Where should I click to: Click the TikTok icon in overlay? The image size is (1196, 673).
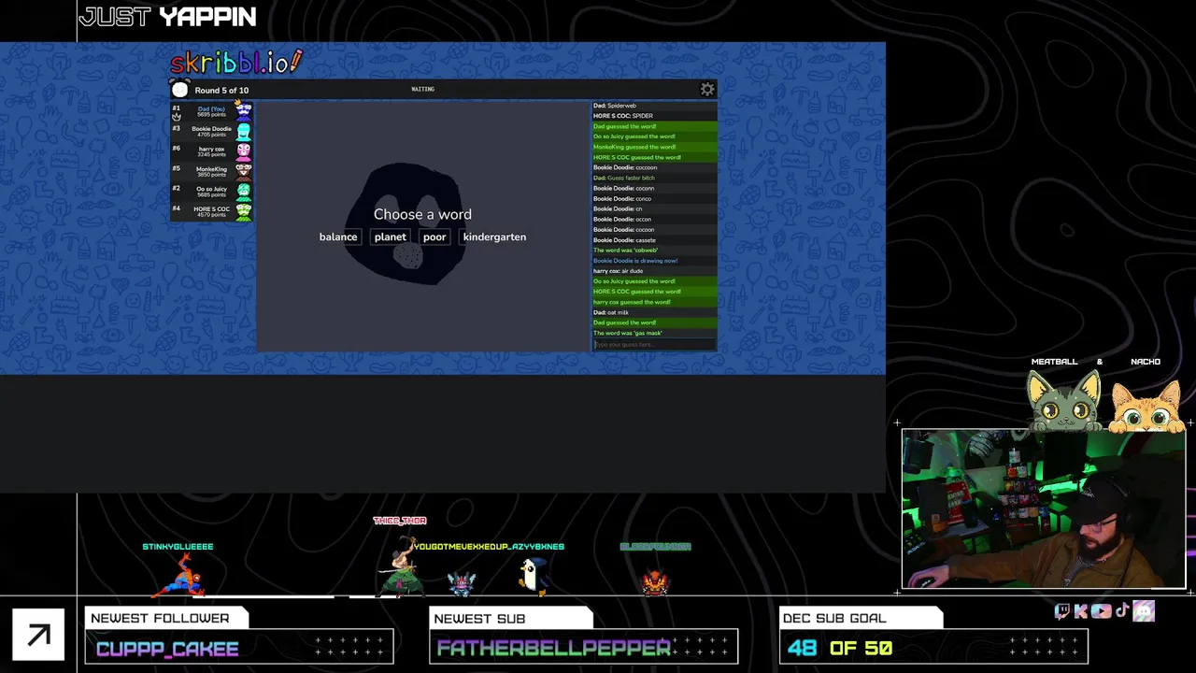pyautogui.click(x=1122, y=611)
